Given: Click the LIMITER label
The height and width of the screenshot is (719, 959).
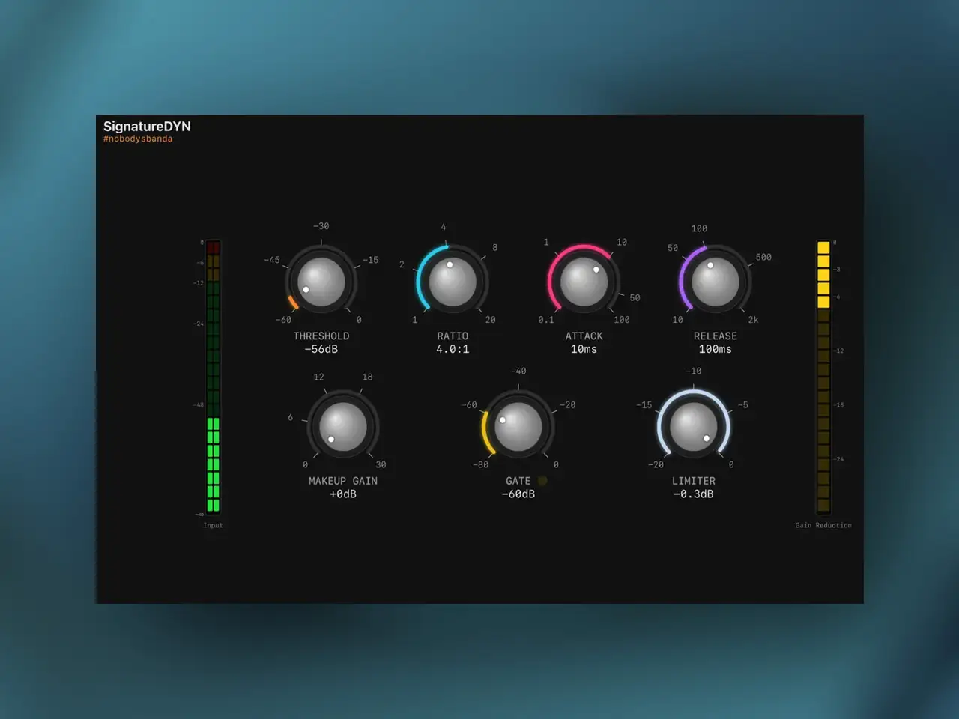Looking at the screenshot, I should click(694, 481).
